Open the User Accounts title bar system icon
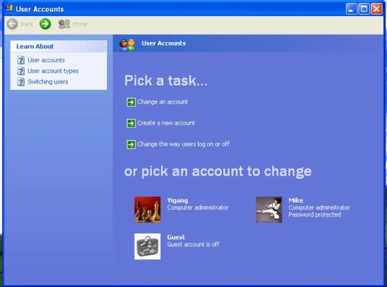The width and height of the screenshot is (387, 287). [9, 9]
